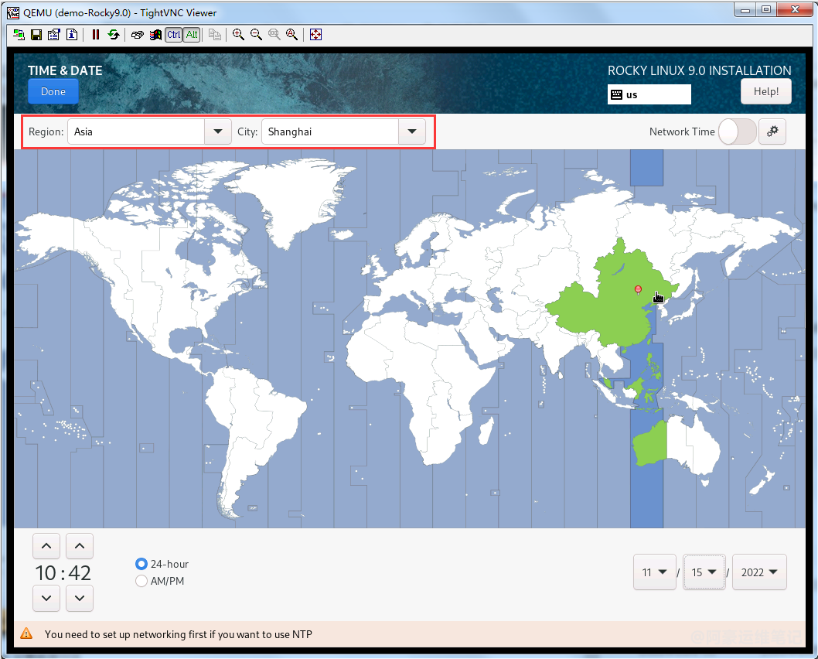Open the connection options icon
The height and width of the screenshot is (659, 818).
(x=53, y=35)
